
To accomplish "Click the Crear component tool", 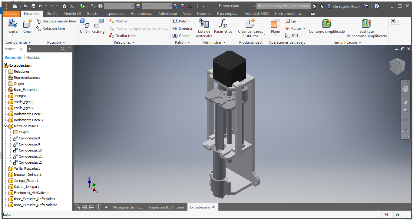I will [x=28, y=26].
